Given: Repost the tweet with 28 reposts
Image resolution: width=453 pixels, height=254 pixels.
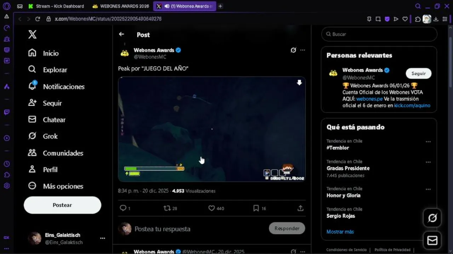Looking at the screenshot, I should [x=170, y=208].
